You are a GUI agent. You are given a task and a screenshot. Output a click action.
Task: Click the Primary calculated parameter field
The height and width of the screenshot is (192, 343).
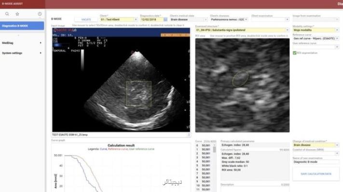tap(255, 145)
